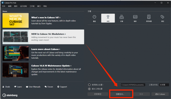Choose the 打谱 (Scoring) template category

122,18
